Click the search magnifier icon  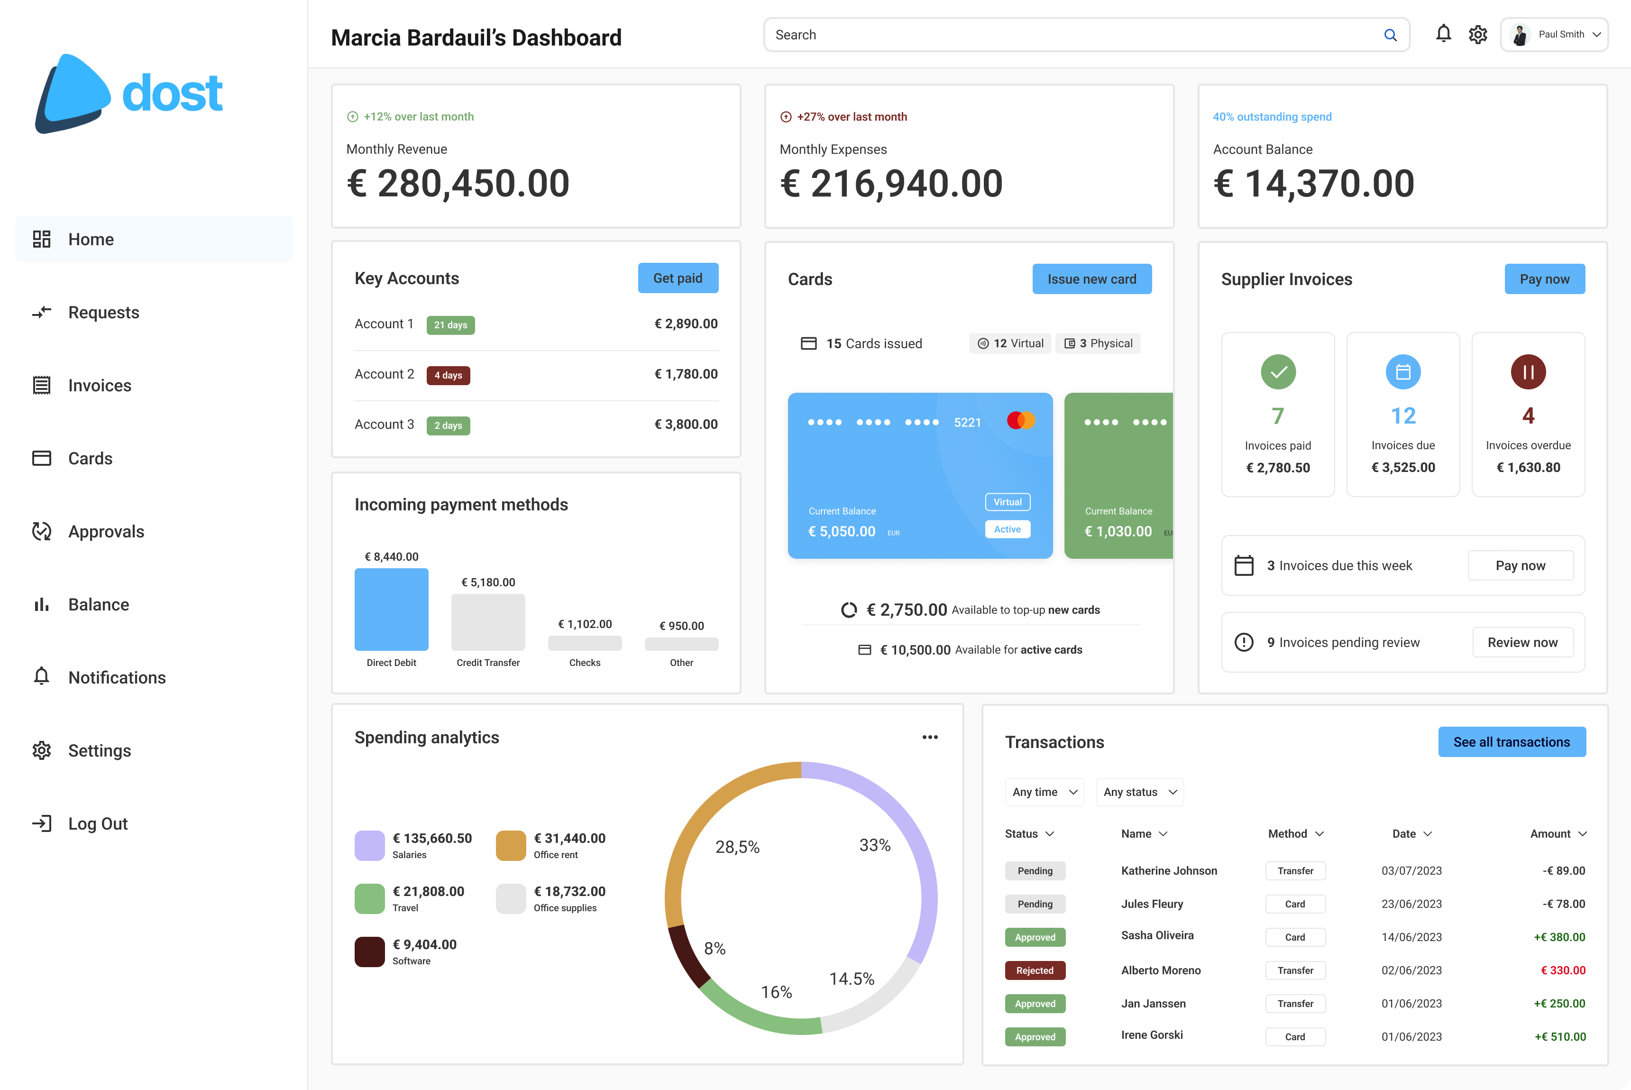click(1390, 35)
